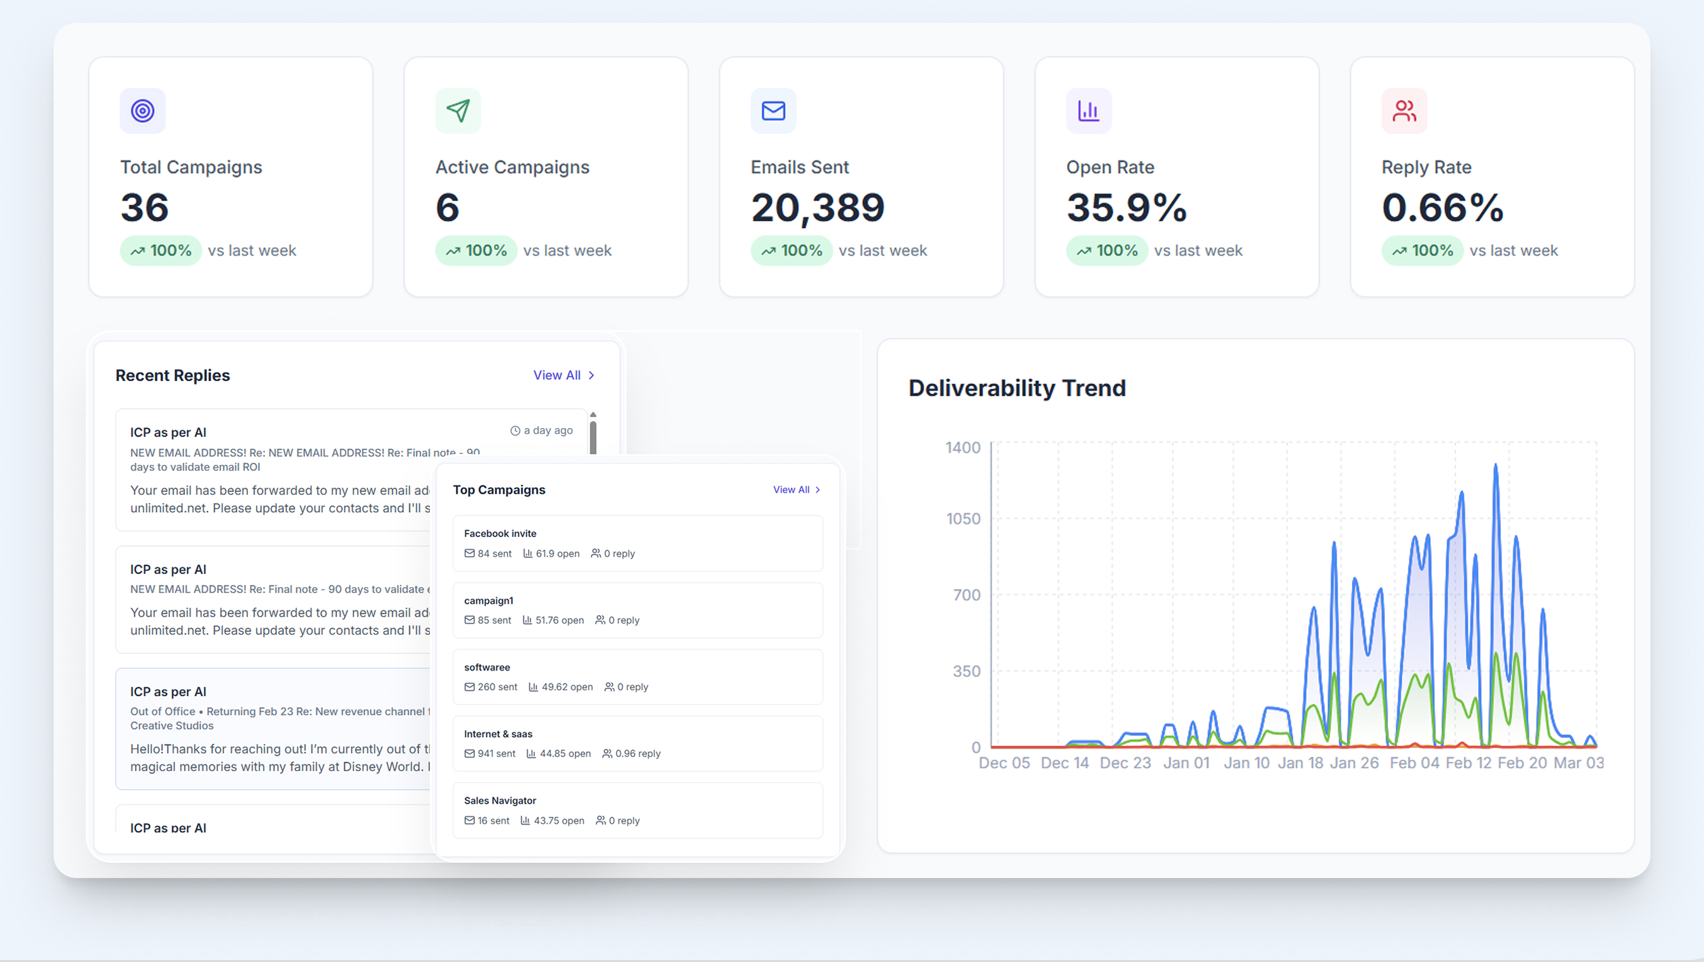The height and width of the screenshot is (962, 1704).
Task: Select the reply icon on Internet & saas row
Action: point(607,753)
